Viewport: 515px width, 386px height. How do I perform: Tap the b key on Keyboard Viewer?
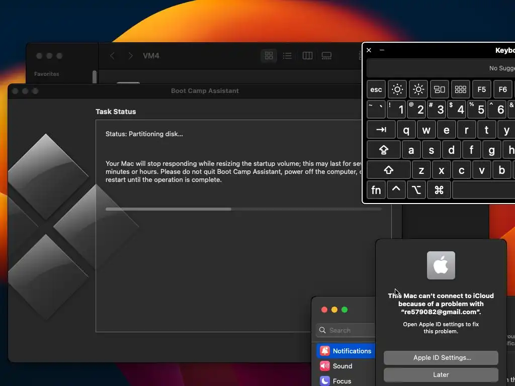click(502, 170)
